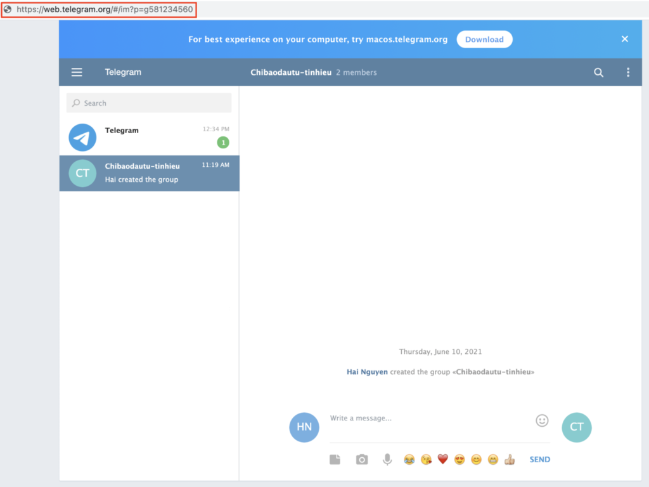Click the globe site info icon
The height and width of the screenshot is (487, 649).
[x=8, y=9]
